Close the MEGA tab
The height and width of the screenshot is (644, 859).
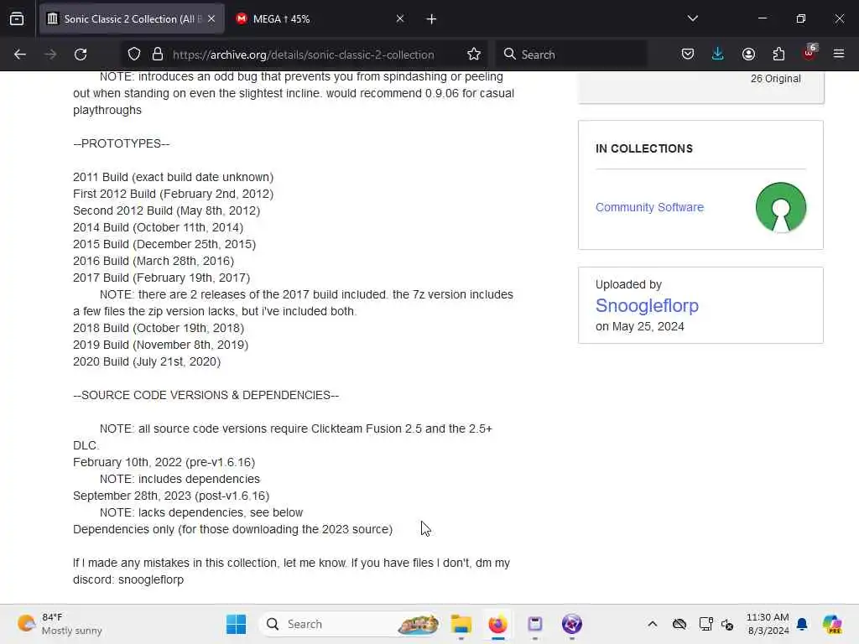point(400,19)
